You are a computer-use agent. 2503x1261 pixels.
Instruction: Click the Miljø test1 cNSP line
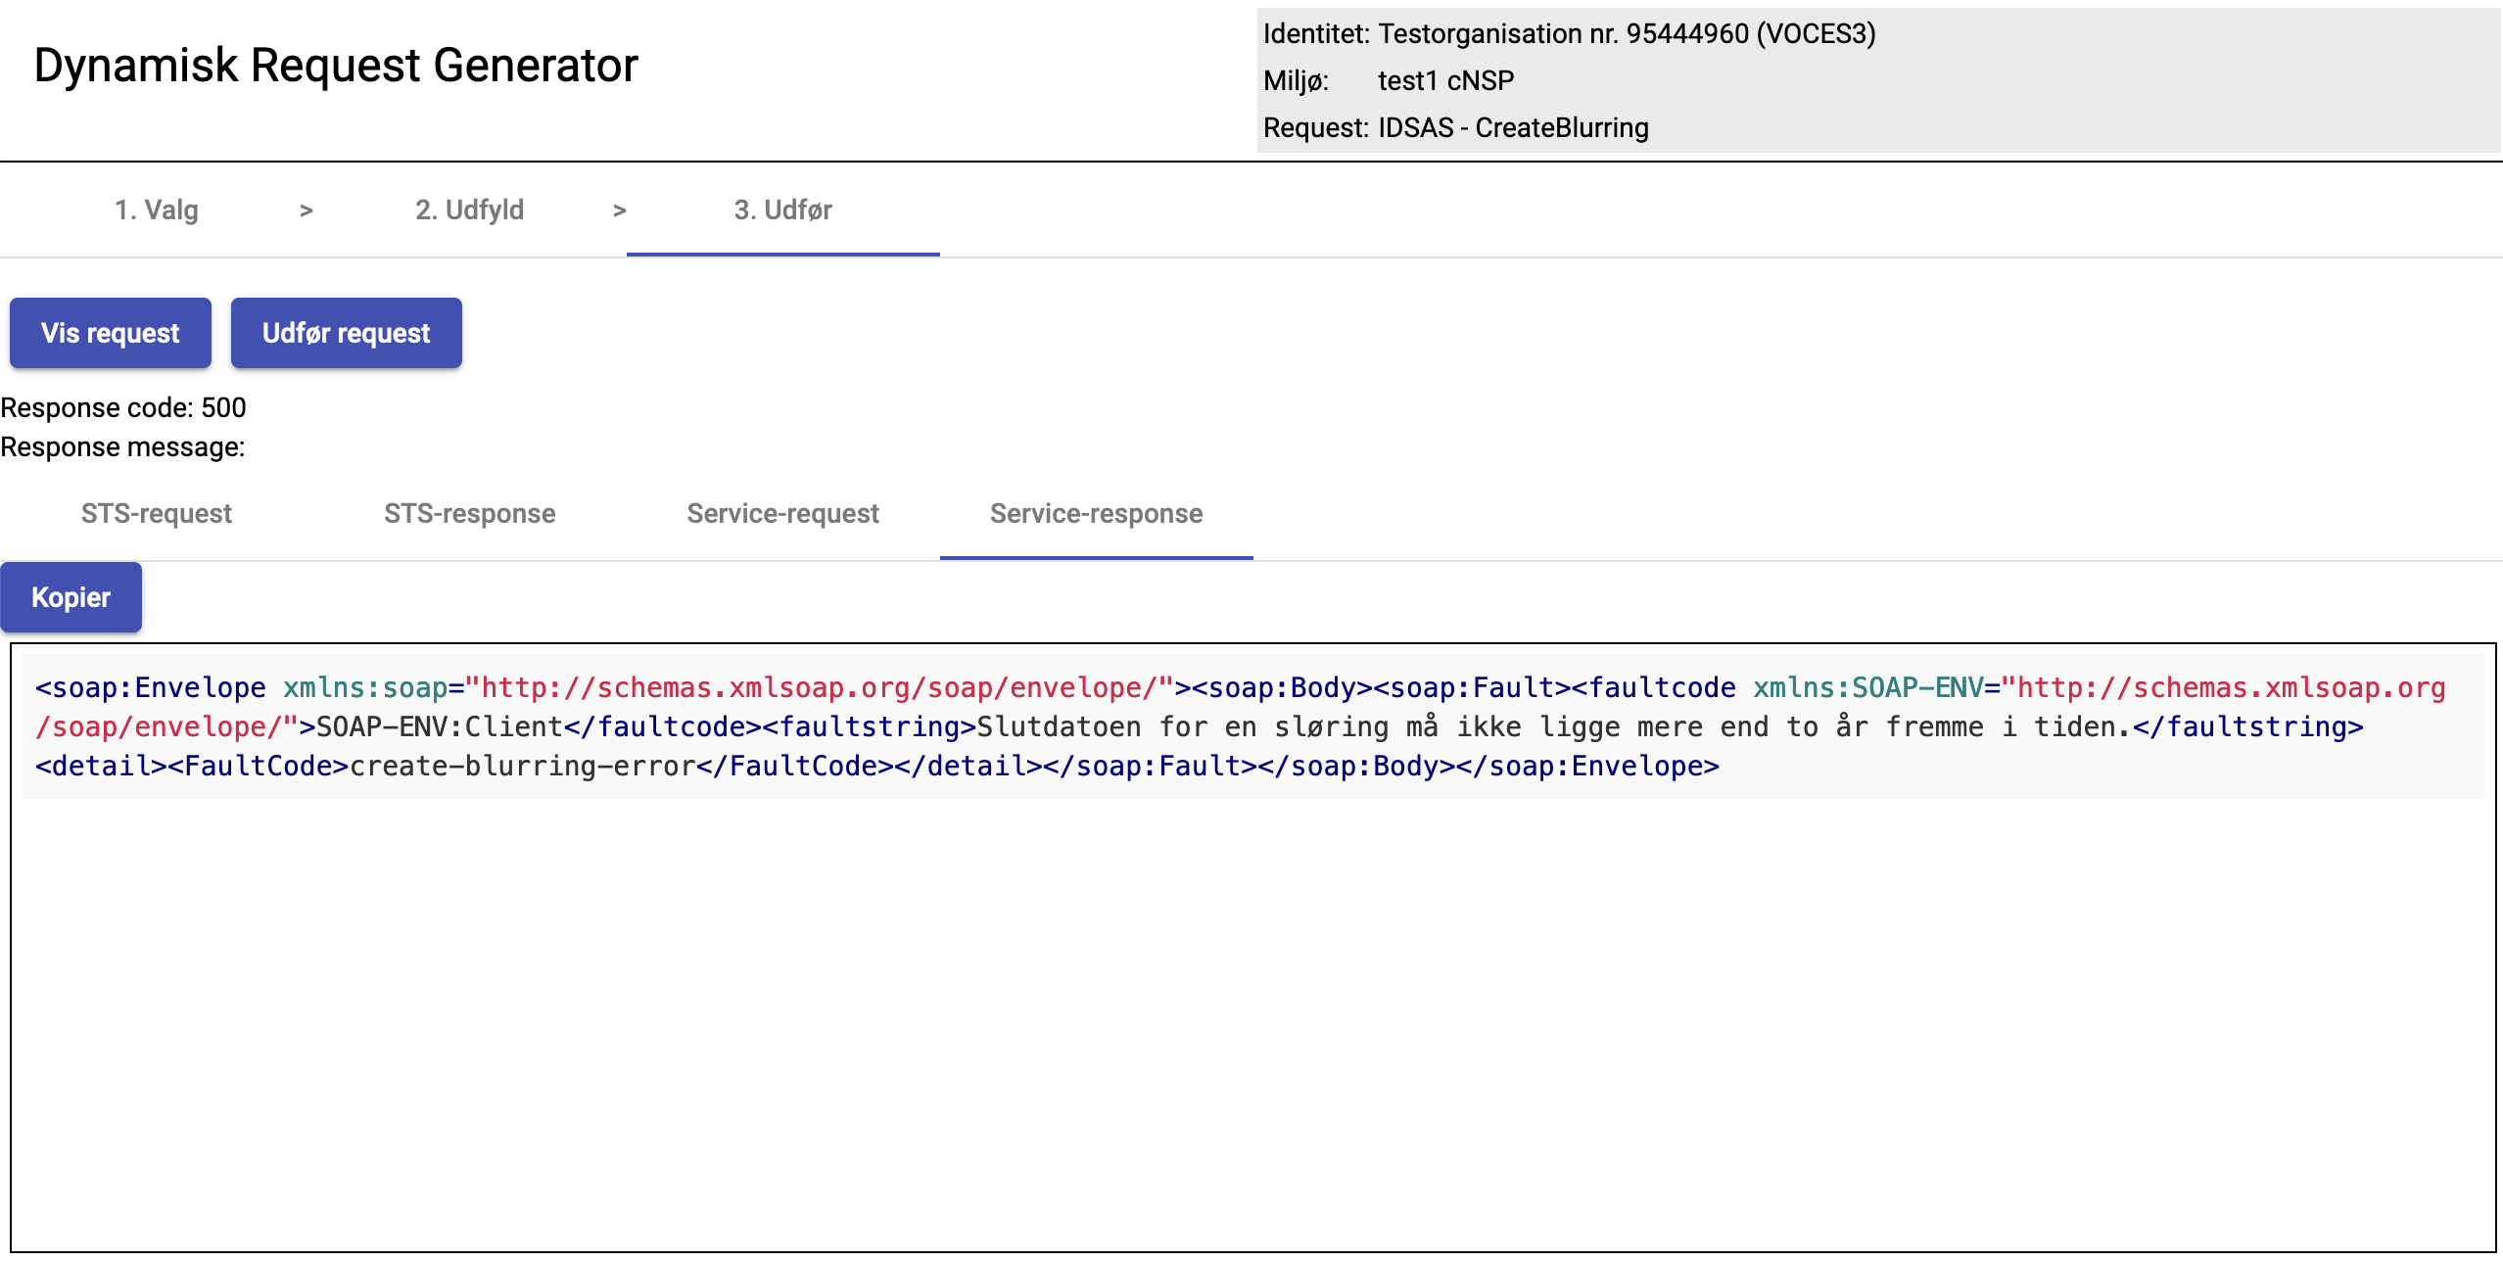tap(1389, 80)
